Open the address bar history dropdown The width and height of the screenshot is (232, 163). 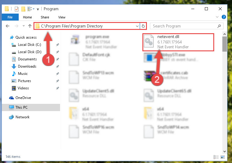point(137,26)
